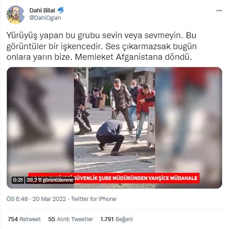View the 55 Alıntı Tweetler list
This screenshot has width=228, height=229.
point(71,219)
